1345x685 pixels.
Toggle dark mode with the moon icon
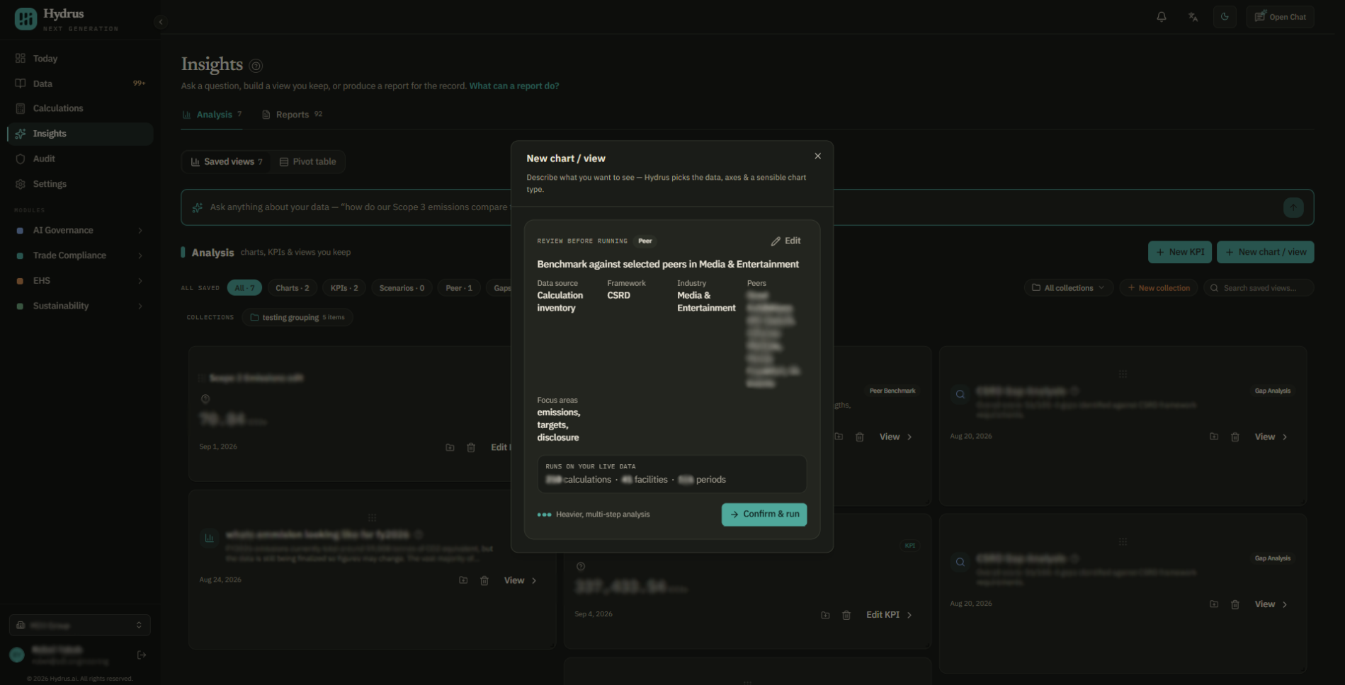click(x=1225, y=17)
